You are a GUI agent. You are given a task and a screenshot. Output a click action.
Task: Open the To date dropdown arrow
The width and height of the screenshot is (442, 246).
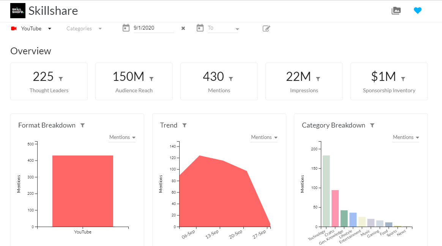coord(237,29)
